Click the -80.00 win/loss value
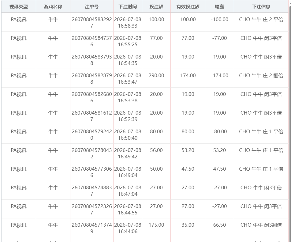This screenshot has width=291, height=242. coord(219,131)
